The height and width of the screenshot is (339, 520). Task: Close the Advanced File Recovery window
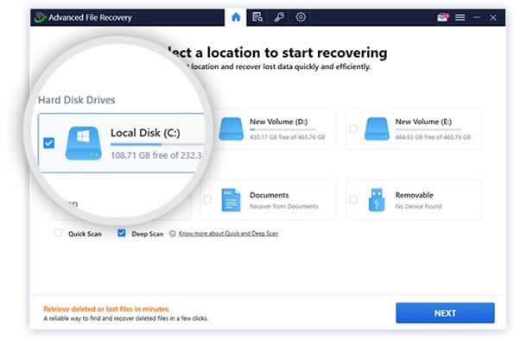point(493,17)
